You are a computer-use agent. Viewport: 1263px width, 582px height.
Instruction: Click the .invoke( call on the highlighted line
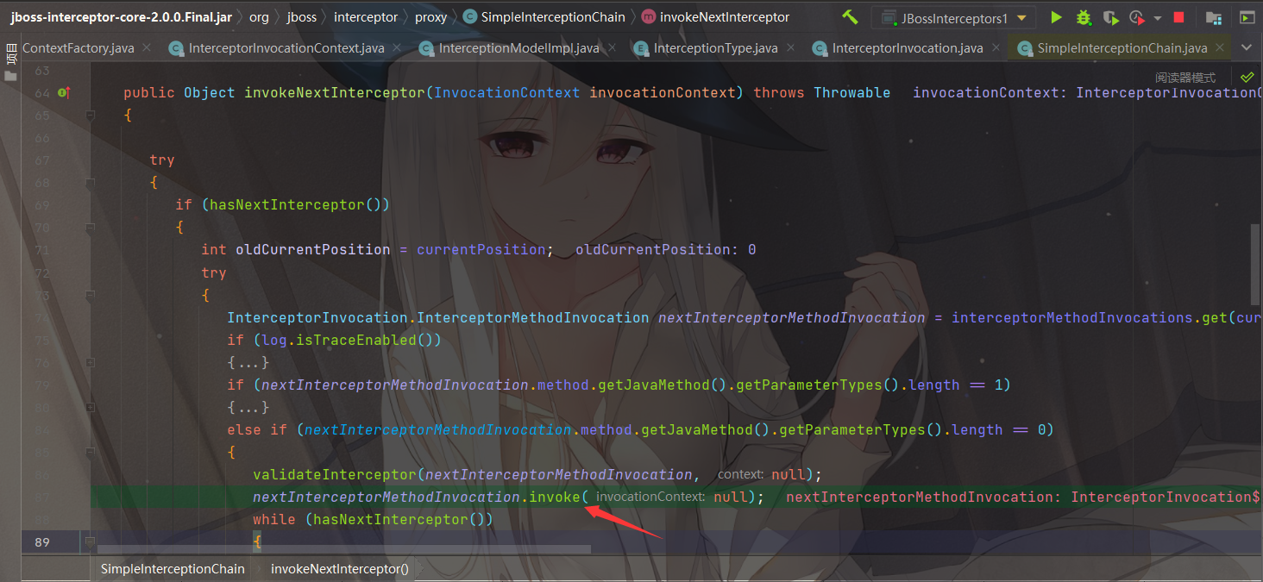[553, 497]
